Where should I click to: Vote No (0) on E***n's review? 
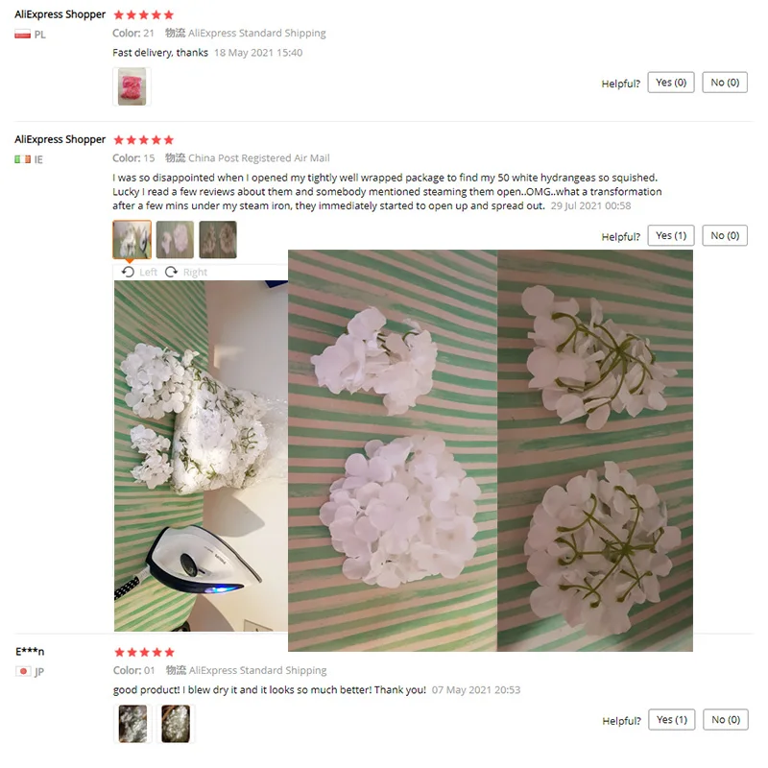click(x=726, y=719)
